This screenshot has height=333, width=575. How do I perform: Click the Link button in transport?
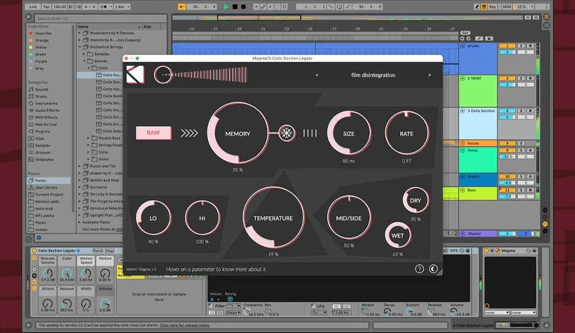click(x=33, y=7)
